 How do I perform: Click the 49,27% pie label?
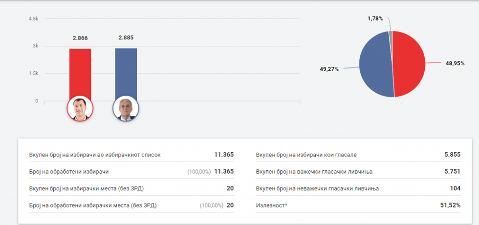[329, 69]
